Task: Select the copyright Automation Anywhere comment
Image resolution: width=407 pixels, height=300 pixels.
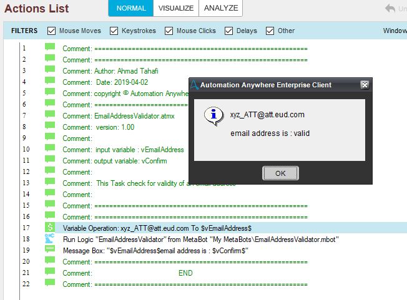Action: 125,94
